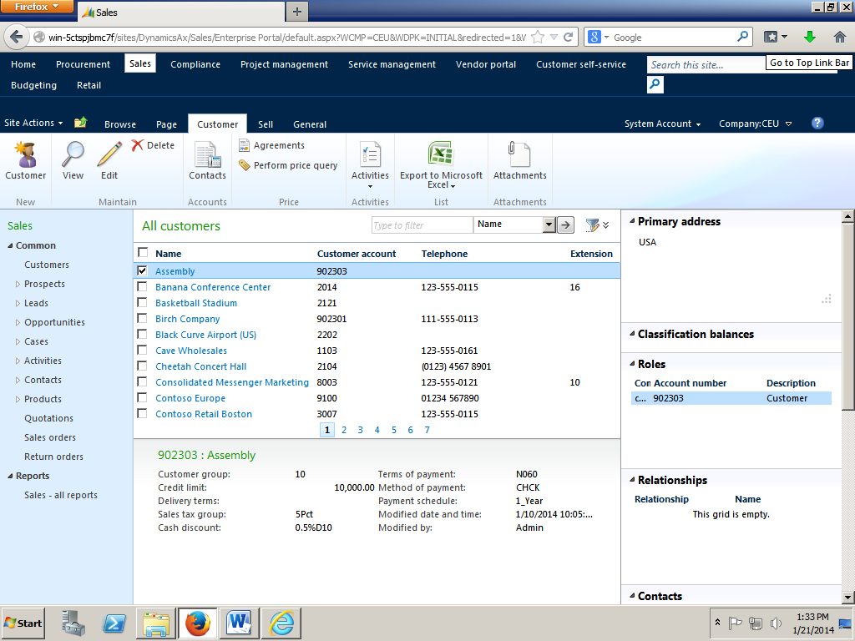
Task: Toggle the select-all checkbox in column header
Action: (142, 253)
